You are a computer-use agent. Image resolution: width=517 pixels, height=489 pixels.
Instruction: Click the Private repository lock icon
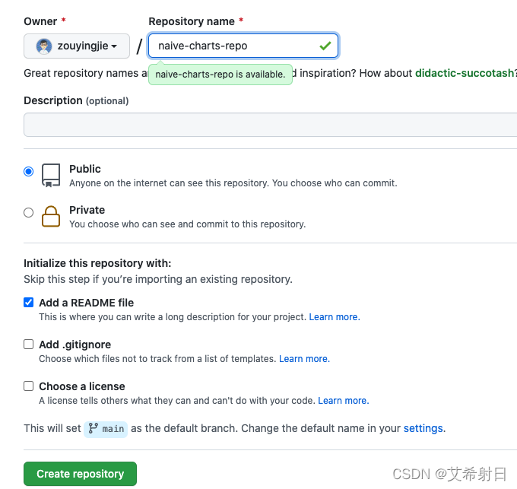(x=51, y=217)
